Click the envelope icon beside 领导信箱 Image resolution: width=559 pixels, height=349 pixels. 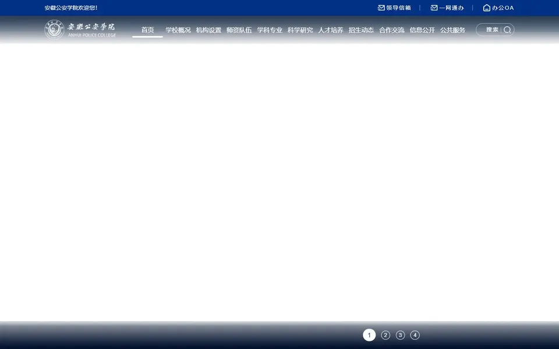coord(381,8)
